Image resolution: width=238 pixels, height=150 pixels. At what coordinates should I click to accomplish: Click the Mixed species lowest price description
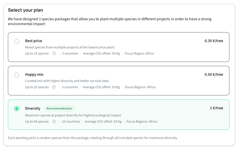point(70,47)
